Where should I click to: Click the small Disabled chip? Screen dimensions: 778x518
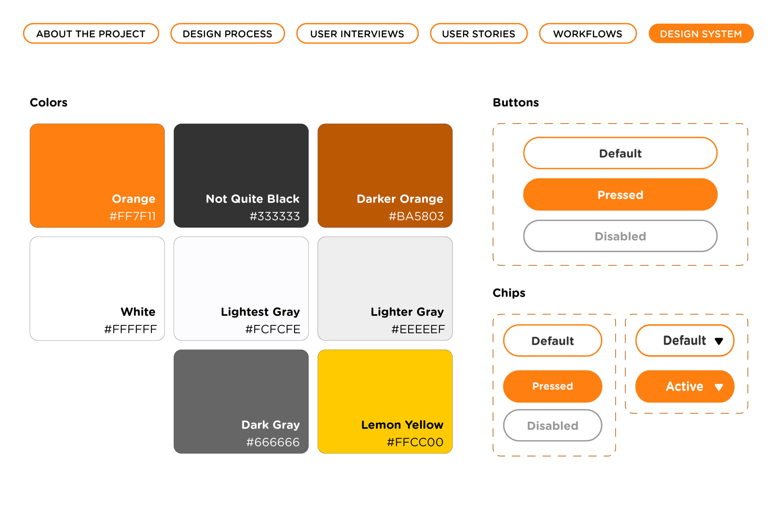click(552, 425)
